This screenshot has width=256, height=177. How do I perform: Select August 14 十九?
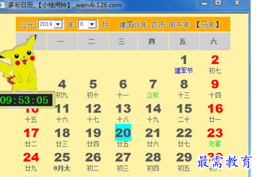(x=153, y=113)
